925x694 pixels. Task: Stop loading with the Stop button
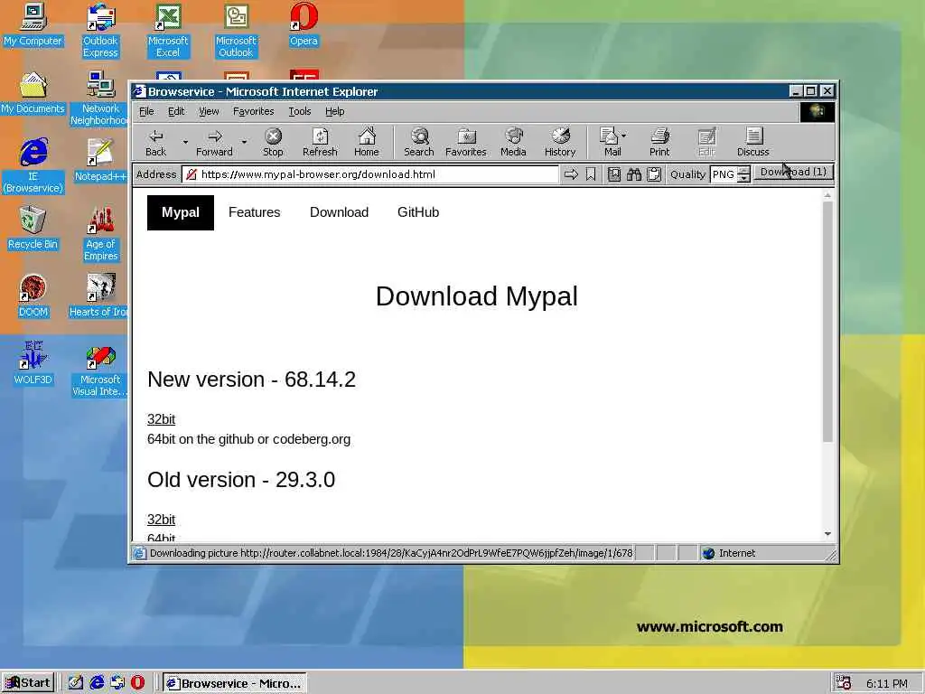(273, 142)
